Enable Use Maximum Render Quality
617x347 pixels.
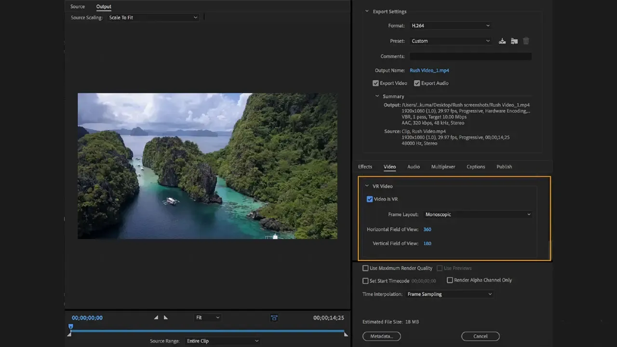366,268
